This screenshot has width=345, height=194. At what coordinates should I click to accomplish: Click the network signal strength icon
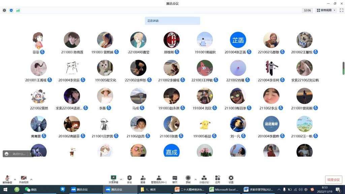[x=18, y=10]
